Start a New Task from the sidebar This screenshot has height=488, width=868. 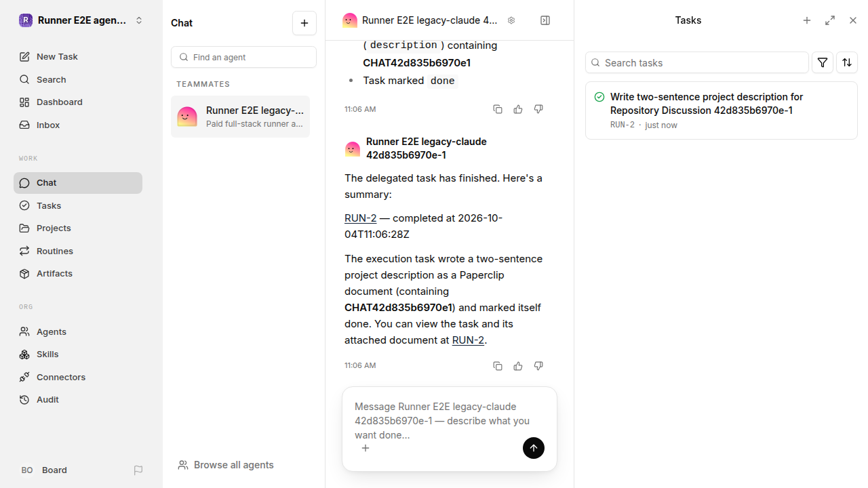pyautogui.click(x=78, y=57)
